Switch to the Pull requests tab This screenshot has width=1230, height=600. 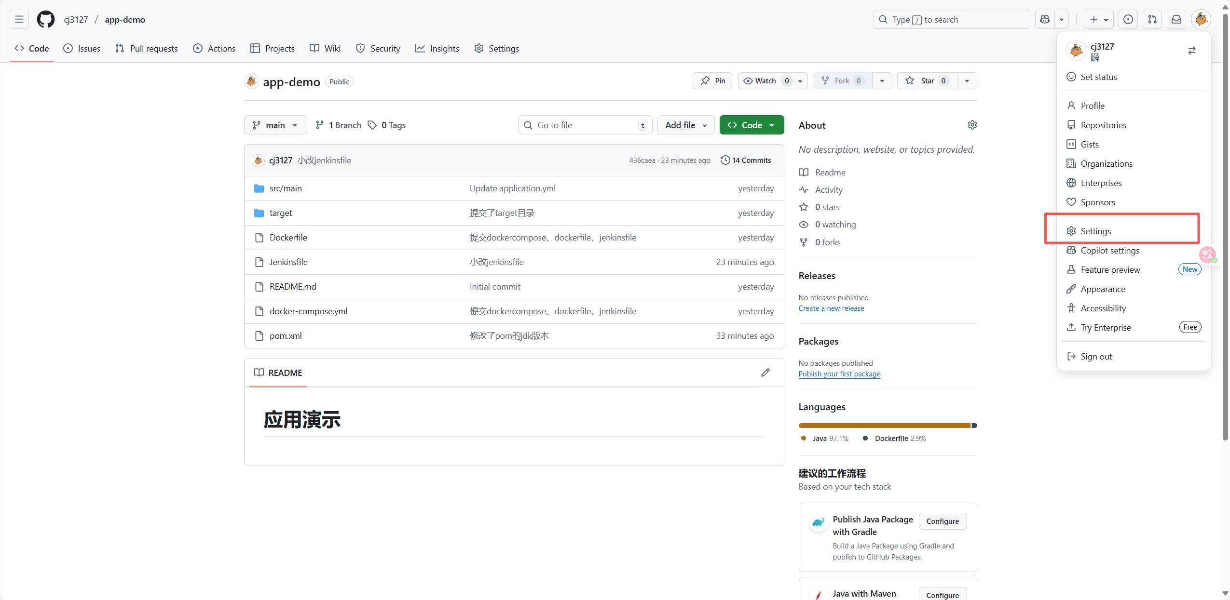point(147,48)
